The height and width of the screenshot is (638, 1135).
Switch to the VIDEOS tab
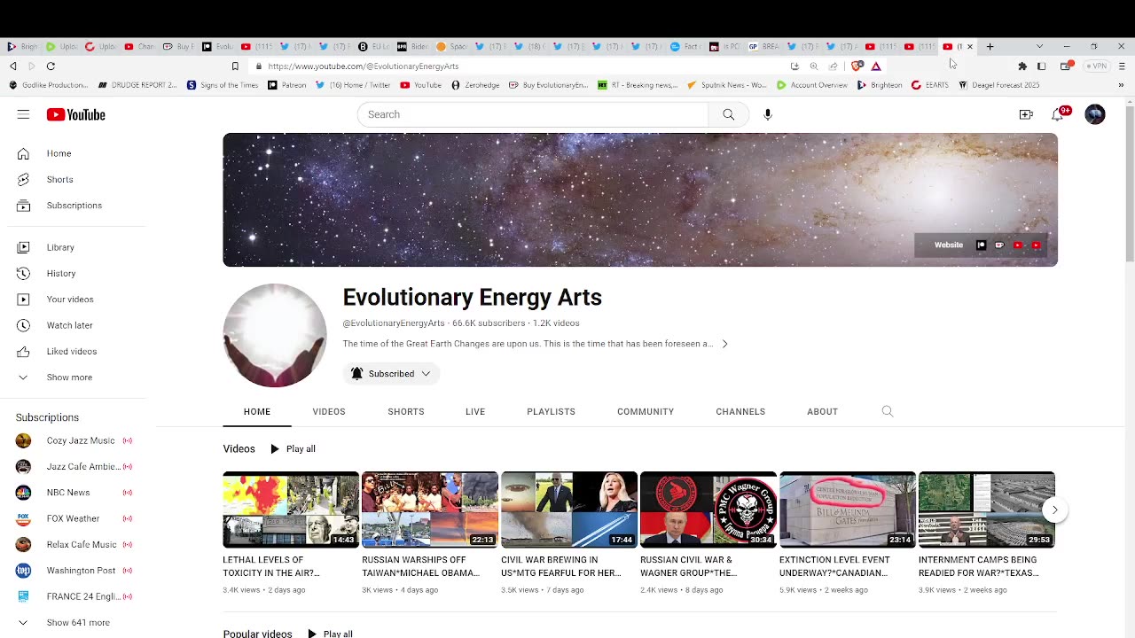pyautogui.click(x=329, y=412)
